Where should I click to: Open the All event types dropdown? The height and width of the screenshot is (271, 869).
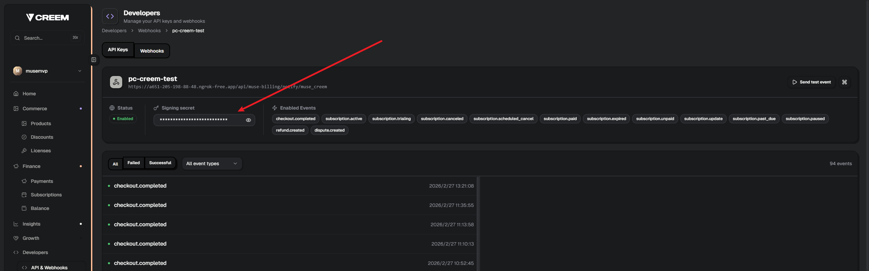point(211,163)
